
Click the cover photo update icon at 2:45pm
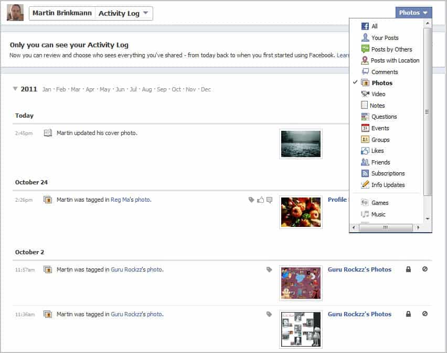coord(48,133)
